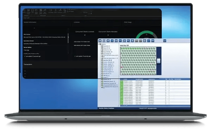Image resolution: width=211 pixels, height=137 pixels.
Task: Select "Concurrent Clients Licensed" label
Action: tap(85, 32)
